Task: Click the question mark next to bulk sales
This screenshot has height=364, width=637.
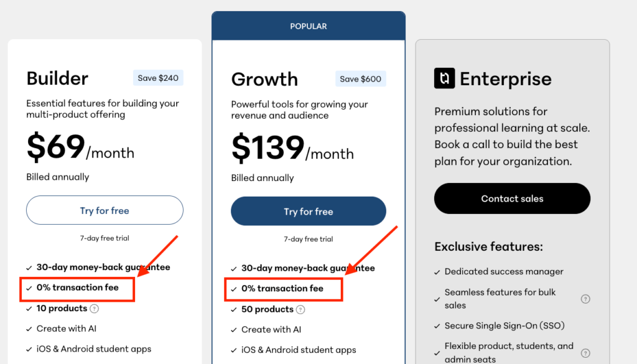Action: (585, 299)
